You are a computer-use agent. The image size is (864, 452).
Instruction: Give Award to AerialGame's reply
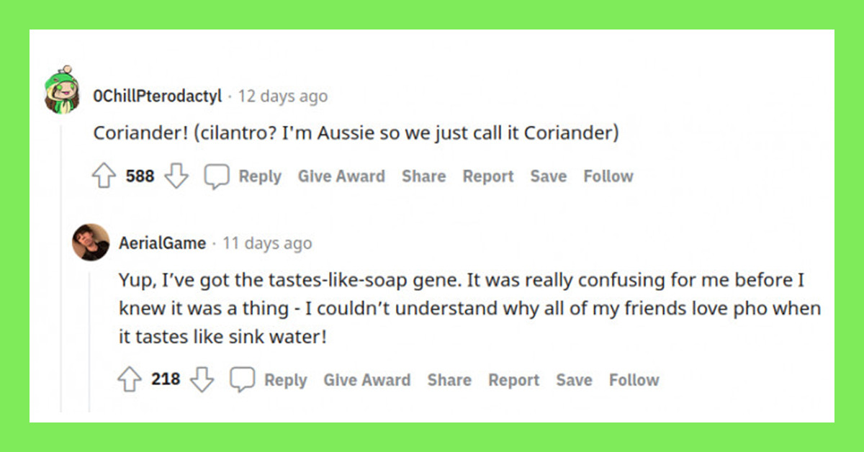(367, 380)
